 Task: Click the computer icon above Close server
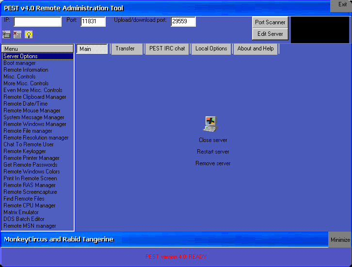[210, 124]
